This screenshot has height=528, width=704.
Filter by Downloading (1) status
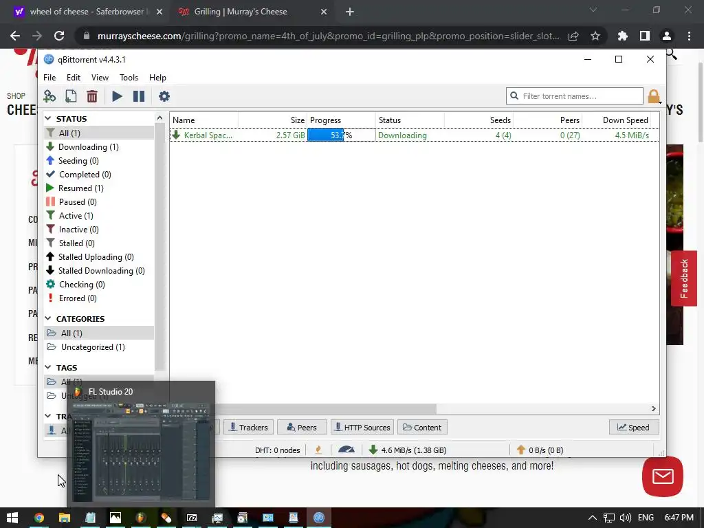99,147
